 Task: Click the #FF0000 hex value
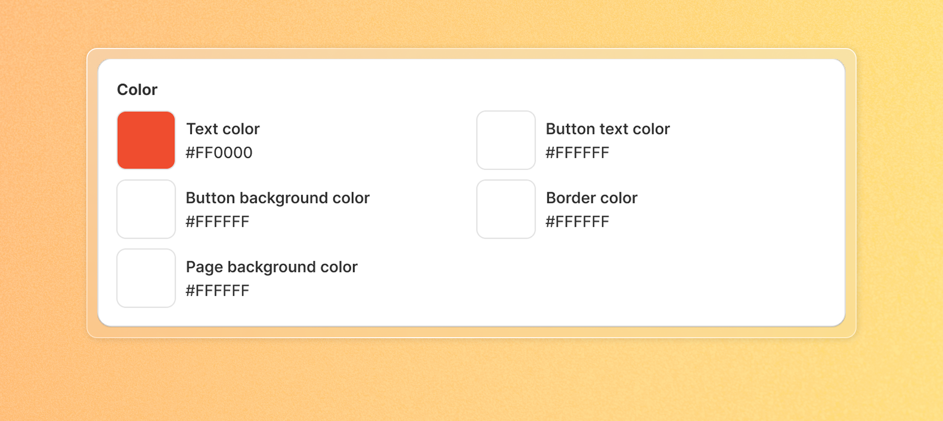[x=219, y=153]
